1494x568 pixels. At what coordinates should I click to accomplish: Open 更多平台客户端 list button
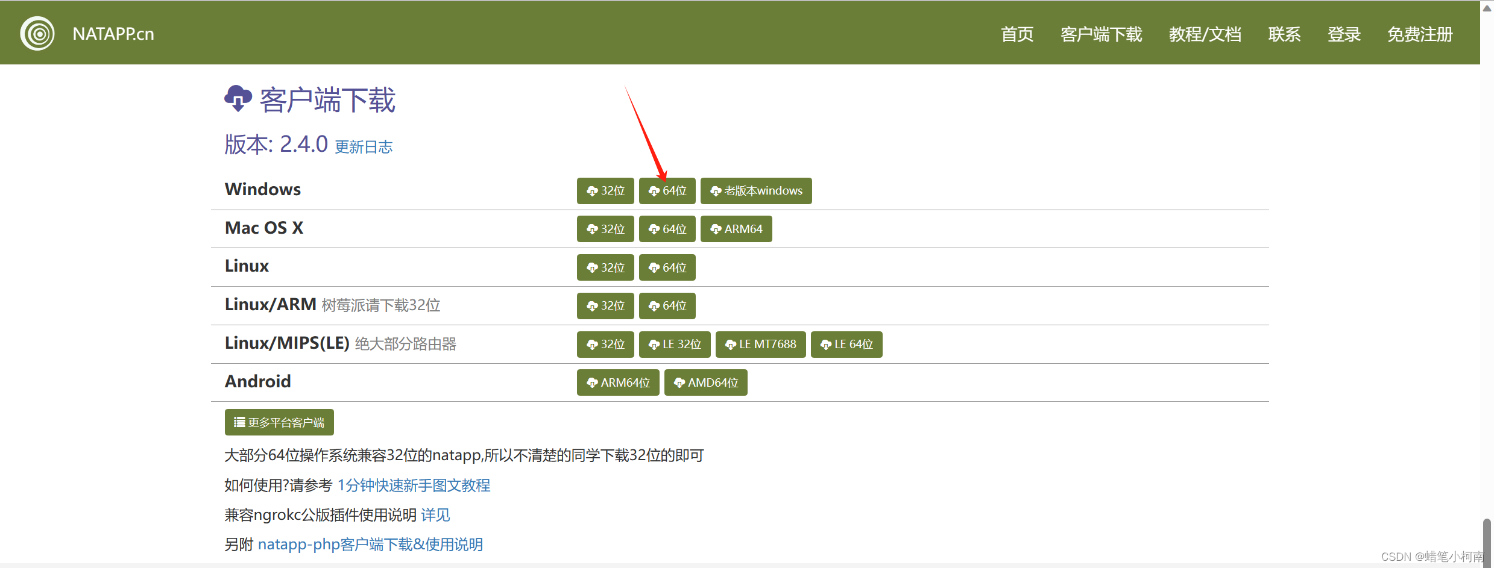click(279, 422)
